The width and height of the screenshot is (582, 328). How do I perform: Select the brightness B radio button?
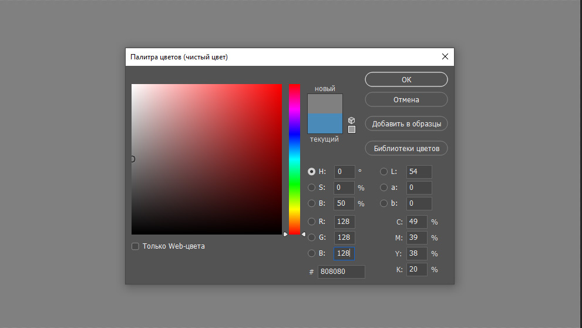click(311, 203)
